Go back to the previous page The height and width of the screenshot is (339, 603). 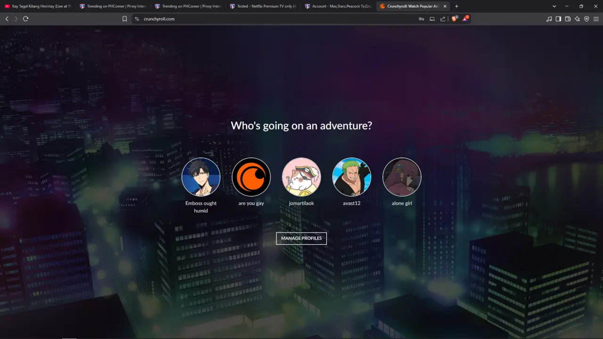point(7,19)
